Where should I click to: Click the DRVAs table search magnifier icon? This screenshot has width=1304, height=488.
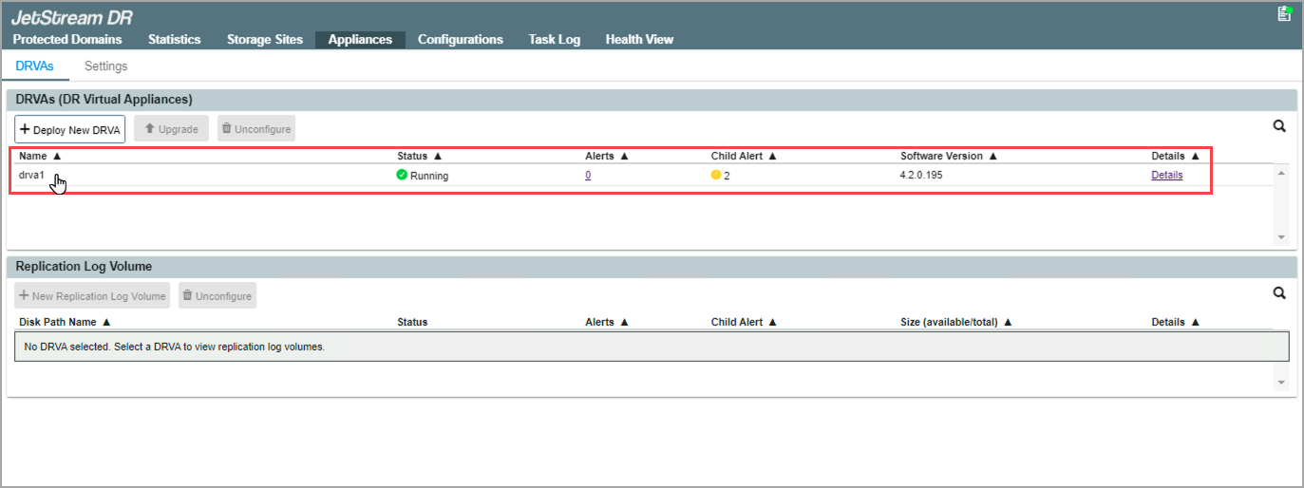1279,126
